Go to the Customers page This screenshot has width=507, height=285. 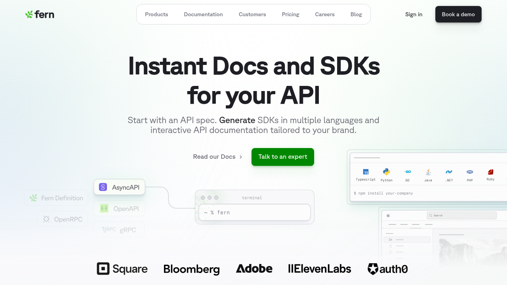click(x=252, y=14)
